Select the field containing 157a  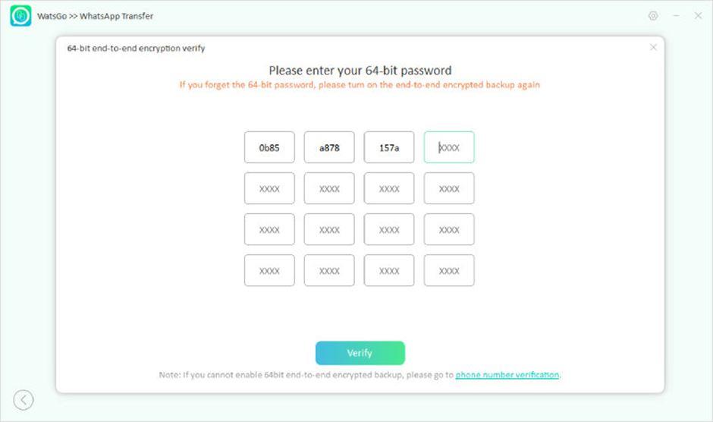point(389,147)
